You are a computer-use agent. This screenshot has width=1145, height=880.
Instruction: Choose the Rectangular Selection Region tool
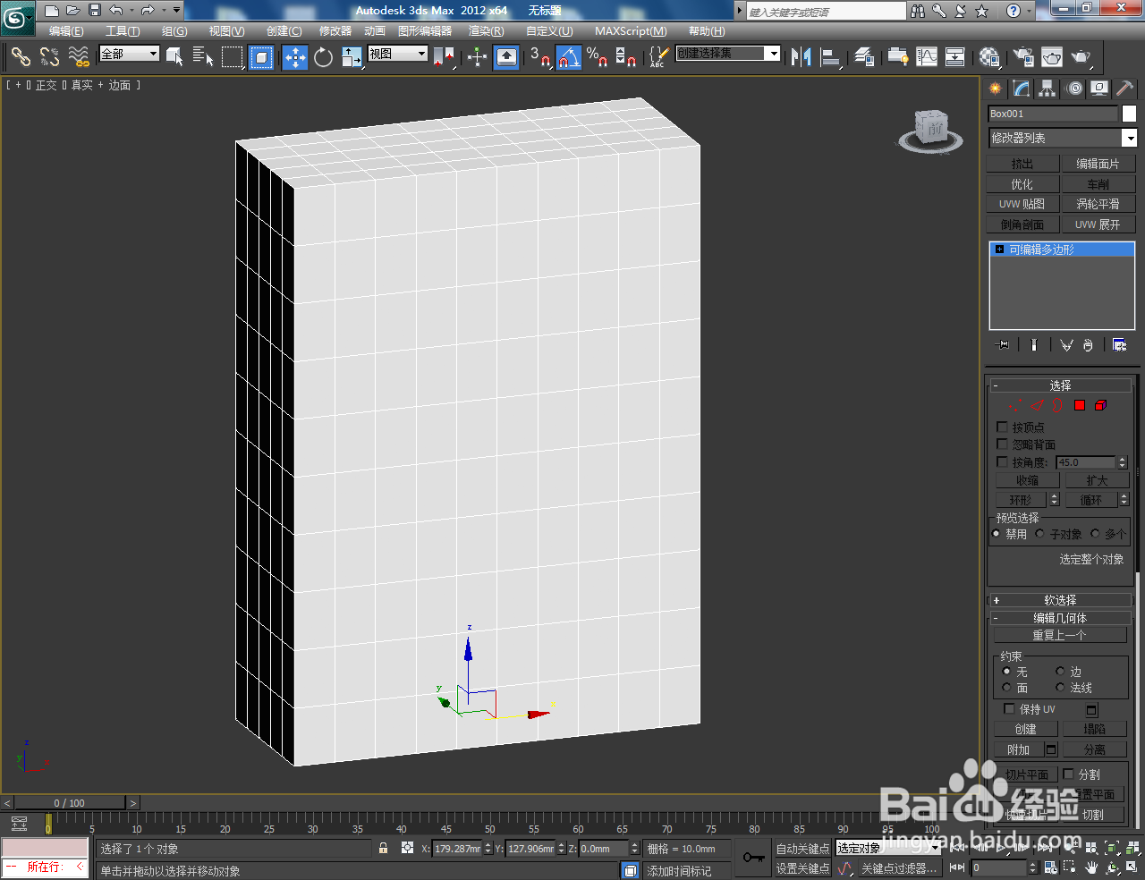coord(233,57)
